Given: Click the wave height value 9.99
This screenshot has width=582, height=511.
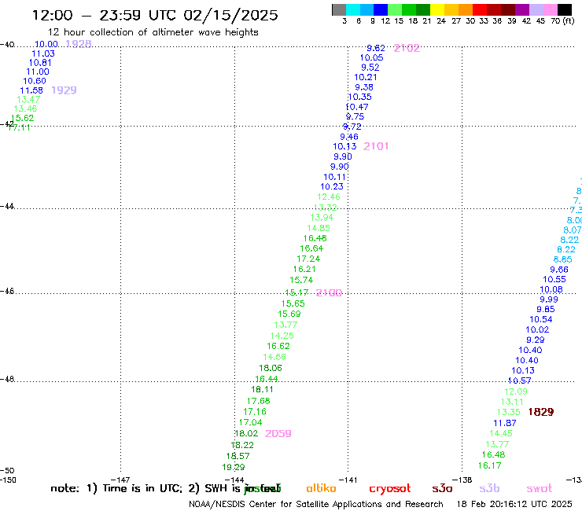Looking at the screenshot, I should pyautogui.click(x=549, y=300).
